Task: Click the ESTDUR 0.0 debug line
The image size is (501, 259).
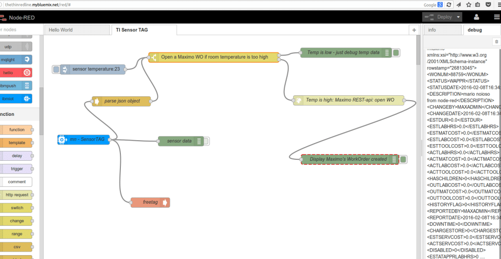Action: tap(455, 120)
